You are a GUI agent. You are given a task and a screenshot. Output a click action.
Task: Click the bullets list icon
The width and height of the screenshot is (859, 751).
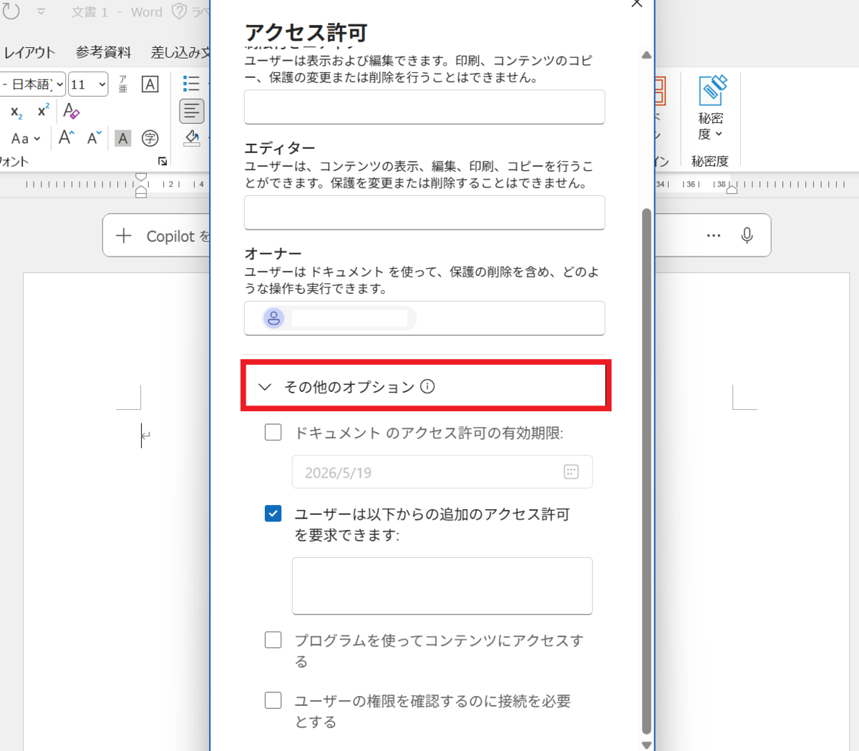191,84
